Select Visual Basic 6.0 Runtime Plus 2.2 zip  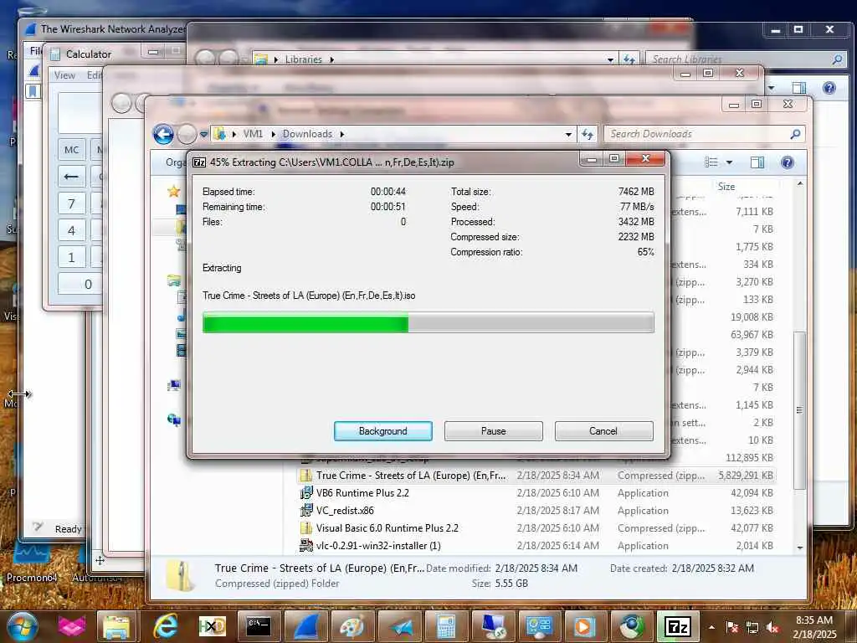pos(387,528)
